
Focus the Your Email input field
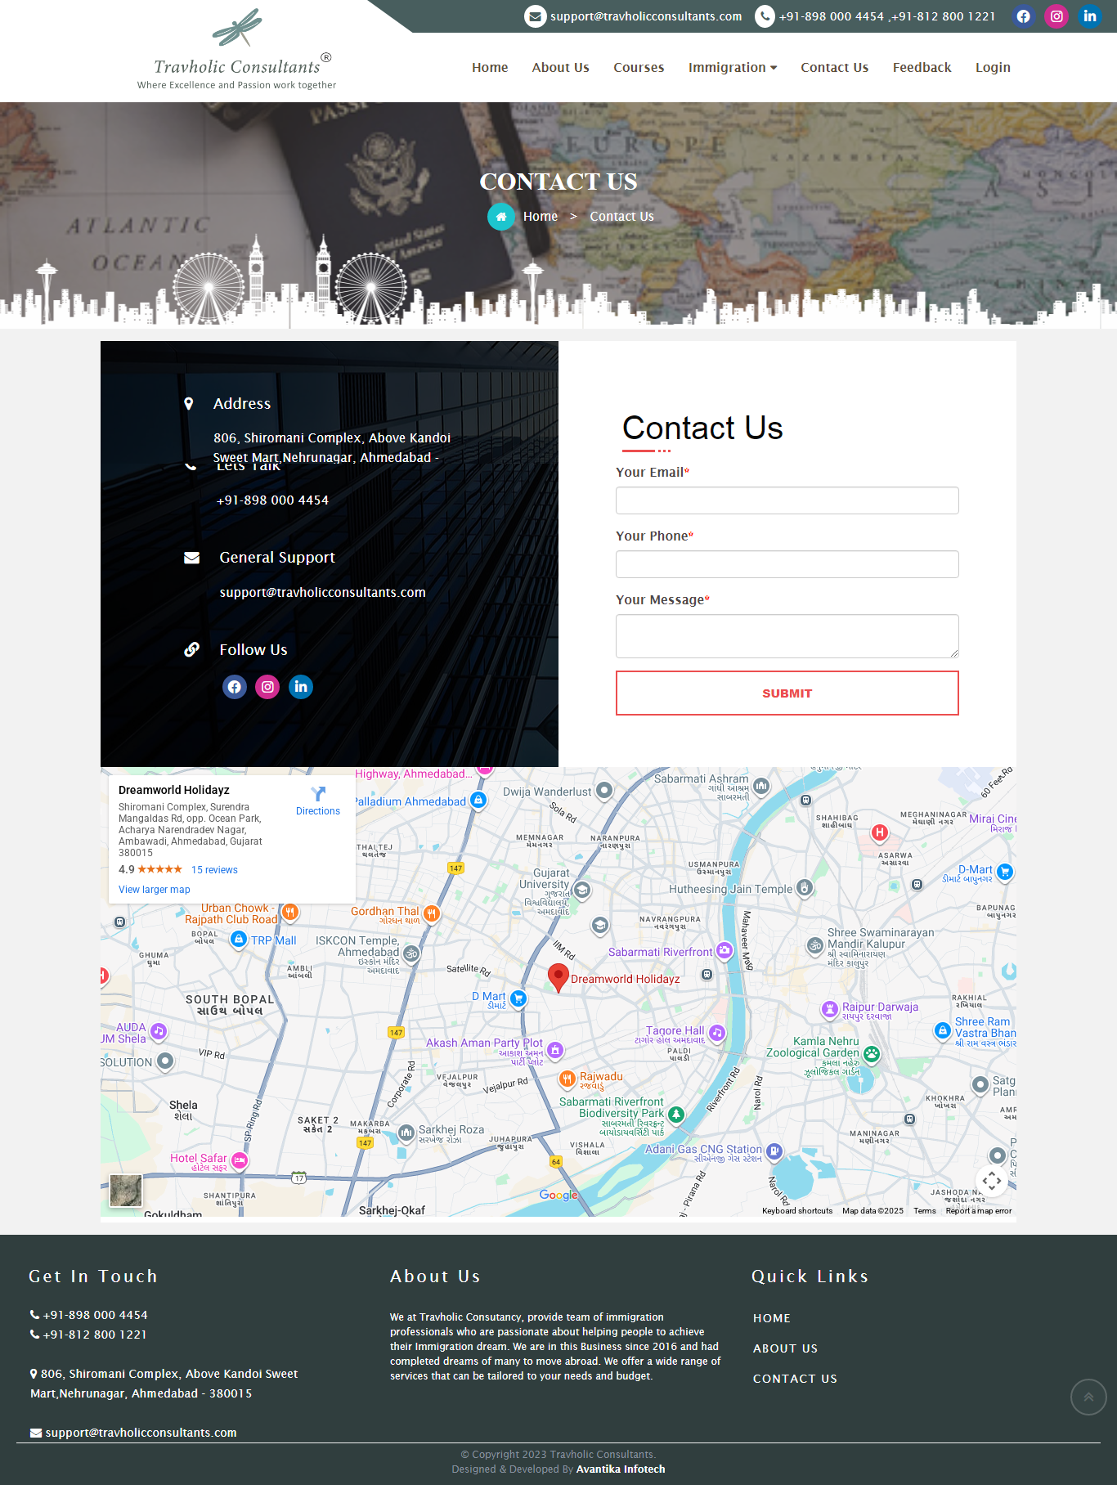pyautogui.click(x=787, y=500)
